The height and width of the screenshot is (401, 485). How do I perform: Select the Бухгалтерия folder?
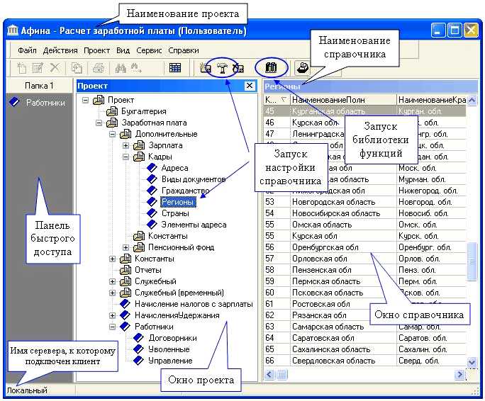[x=143, y=111]
